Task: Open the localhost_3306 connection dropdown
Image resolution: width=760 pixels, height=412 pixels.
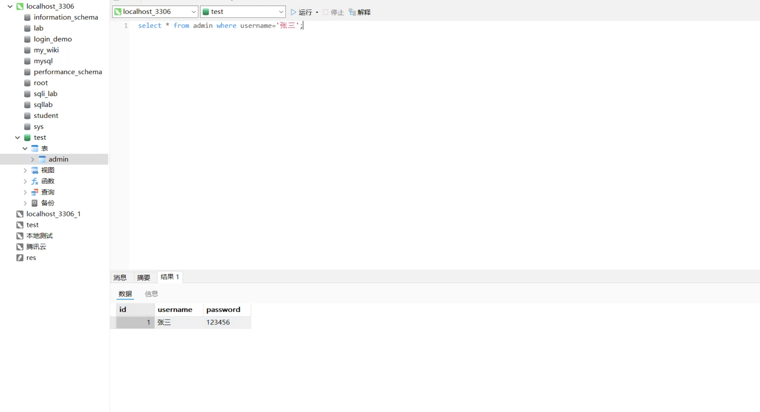Action: 193,12
